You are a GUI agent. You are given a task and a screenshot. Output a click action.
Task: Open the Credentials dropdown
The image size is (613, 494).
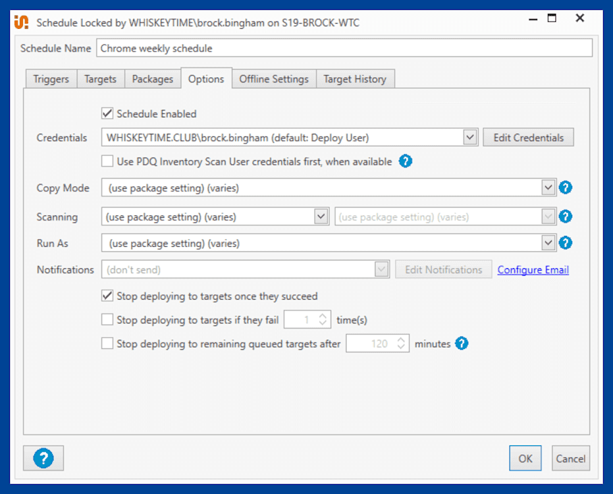[x=469, y=137]
